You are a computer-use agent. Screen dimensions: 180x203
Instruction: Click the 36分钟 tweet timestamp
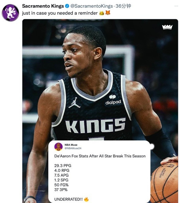123,6
